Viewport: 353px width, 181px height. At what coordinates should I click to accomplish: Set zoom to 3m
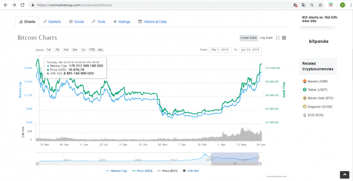(x=75, y=50)
